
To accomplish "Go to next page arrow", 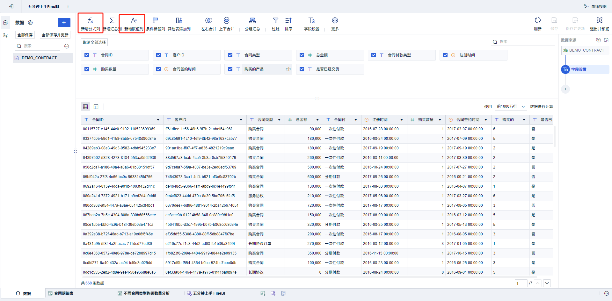I will [547, 283].
